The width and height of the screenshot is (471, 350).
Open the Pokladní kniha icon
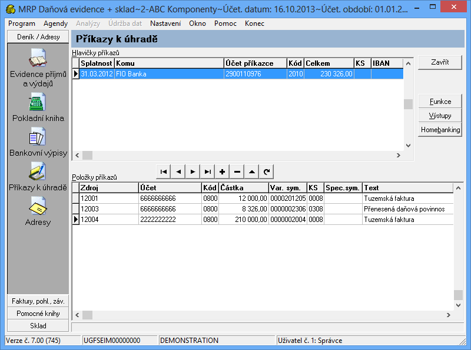[x=38, y=102]
